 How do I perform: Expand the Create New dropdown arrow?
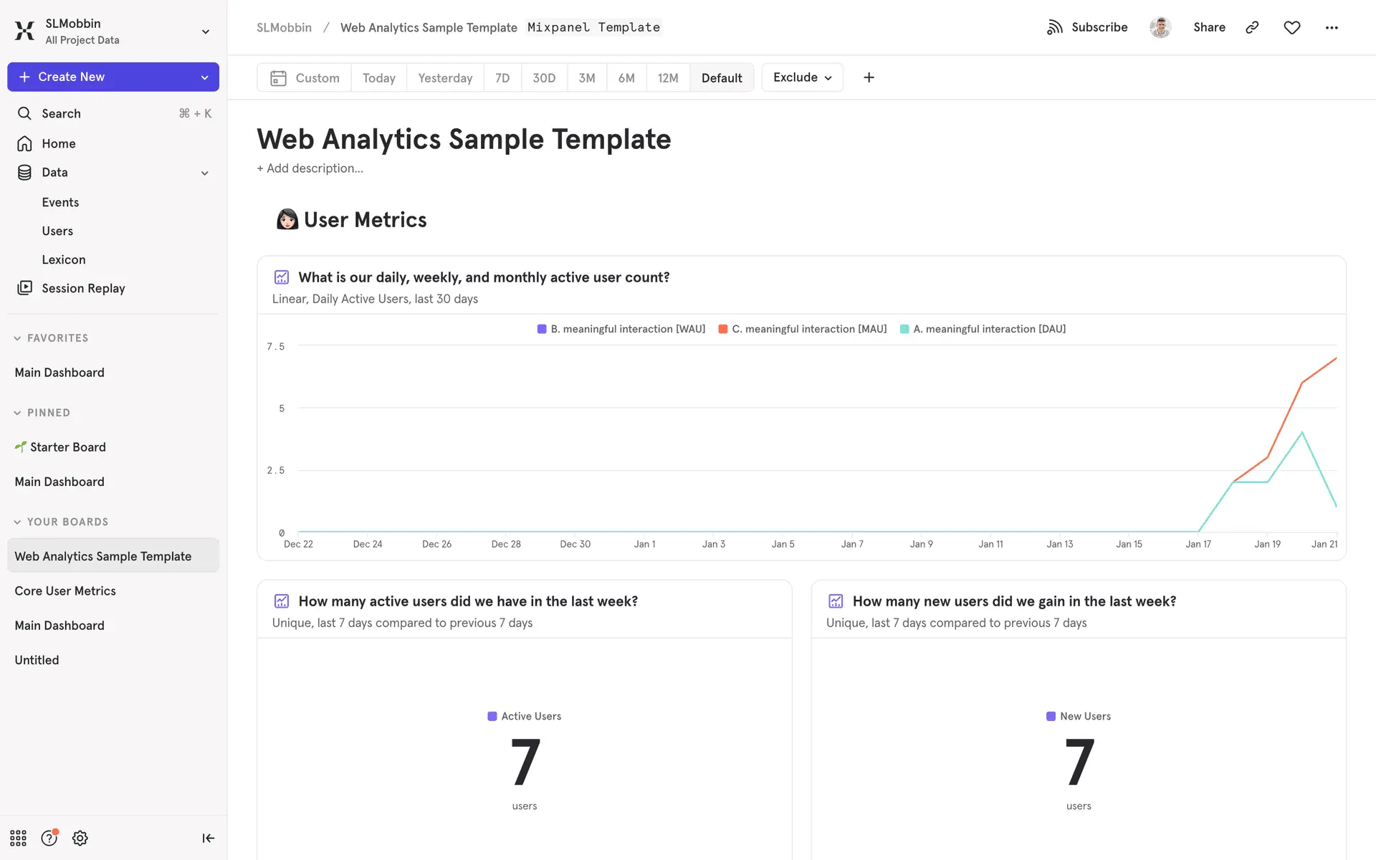point(204,77)
